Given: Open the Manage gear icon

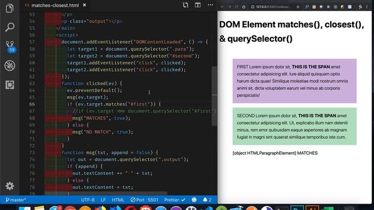Looking at the screenshot, I should (10, 186).
